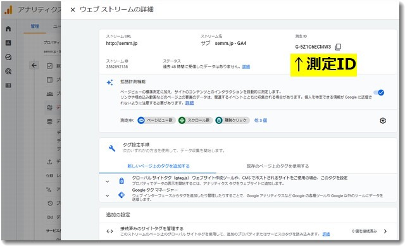The height and width of the screenshot is (246, 405).
Task: Open 詳細 link next to status message
Action: (x=246, y=67)
